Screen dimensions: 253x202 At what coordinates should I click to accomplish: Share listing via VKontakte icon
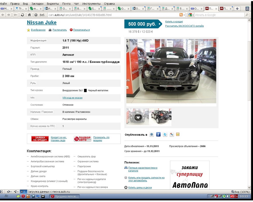[152, 134]
